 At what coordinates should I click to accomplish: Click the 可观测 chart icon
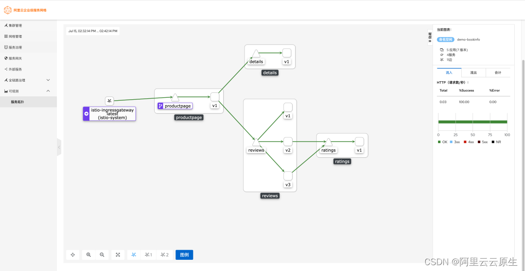6,91
